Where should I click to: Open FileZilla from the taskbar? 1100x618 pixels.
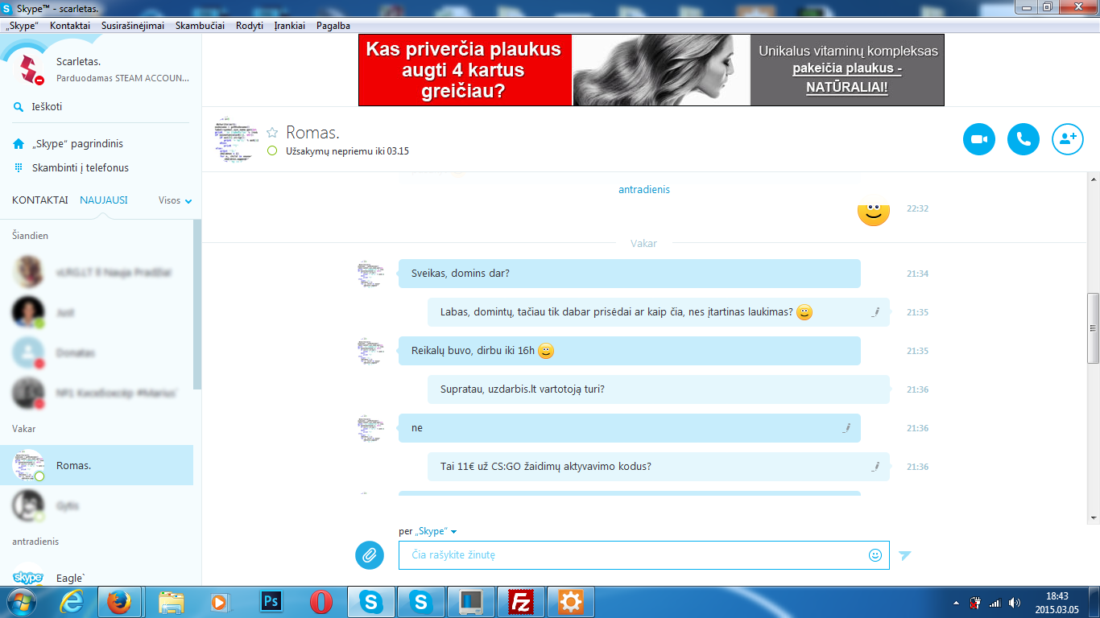coord(521,602)
